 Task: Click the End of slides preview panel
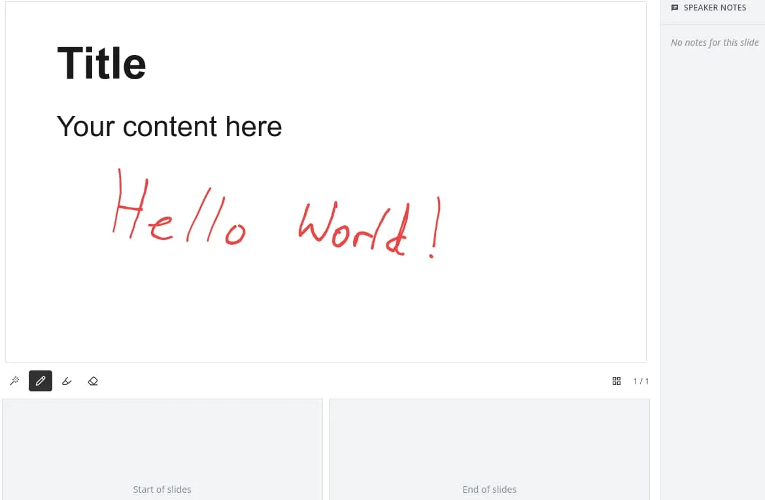(489, 449)
